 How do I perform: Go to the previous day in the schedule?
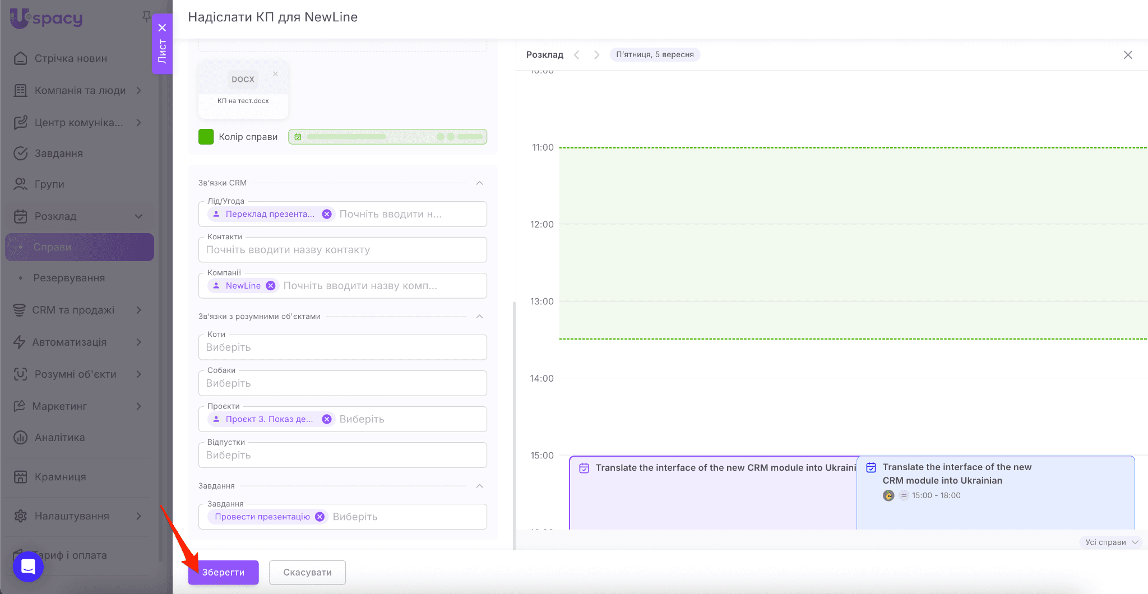tap(577, 55)
